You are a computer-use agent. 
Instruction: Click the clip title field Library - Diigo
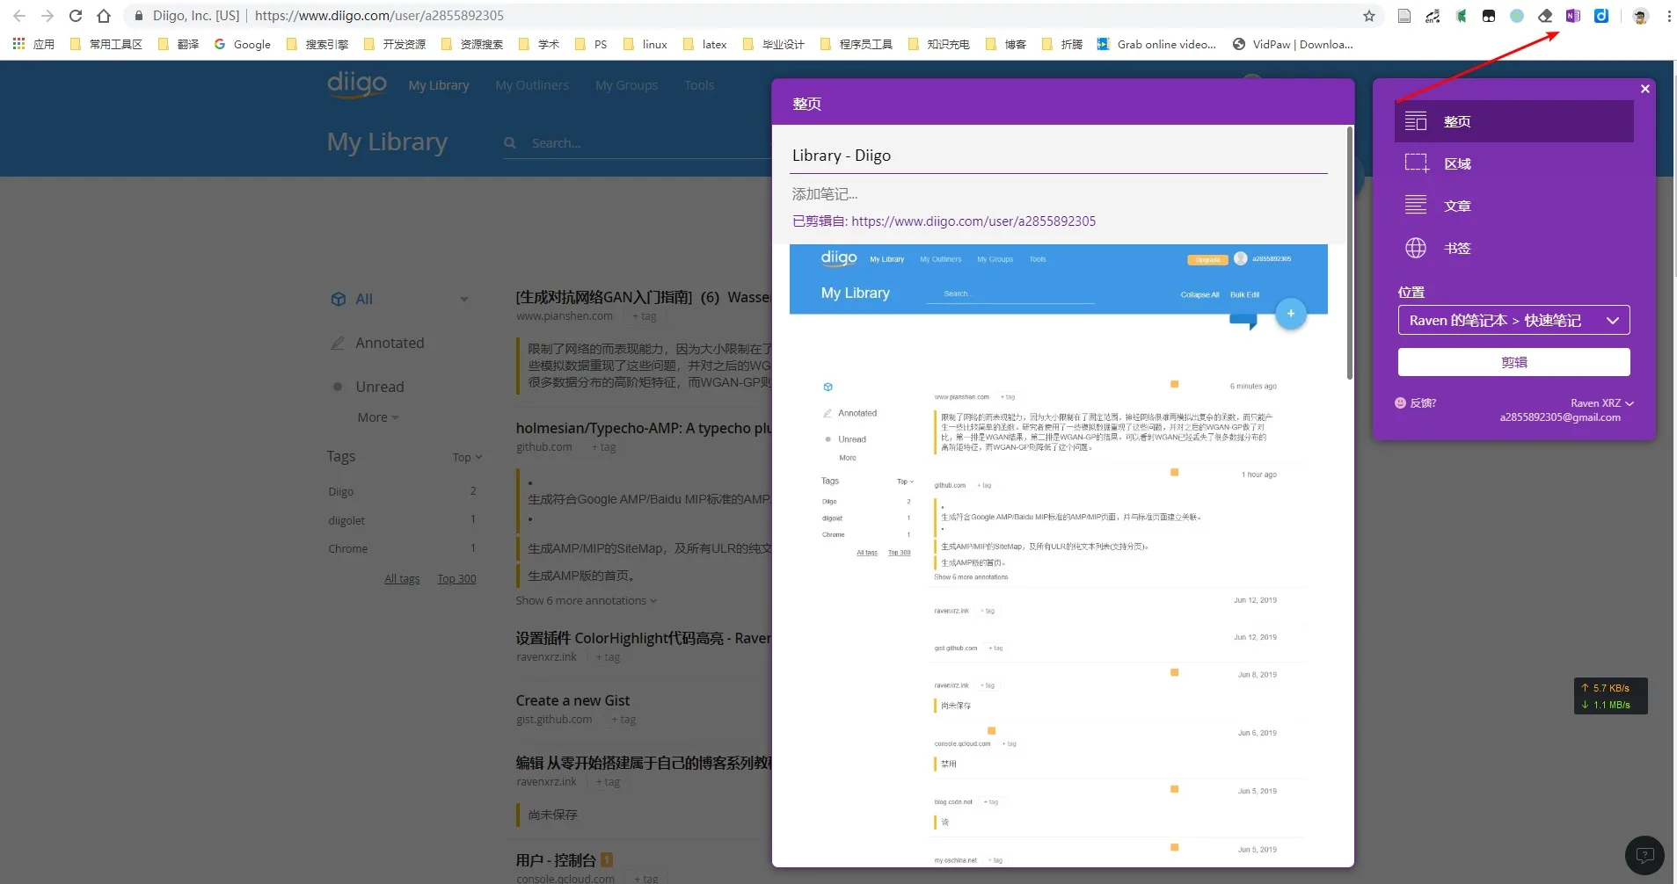(1060, 156)
